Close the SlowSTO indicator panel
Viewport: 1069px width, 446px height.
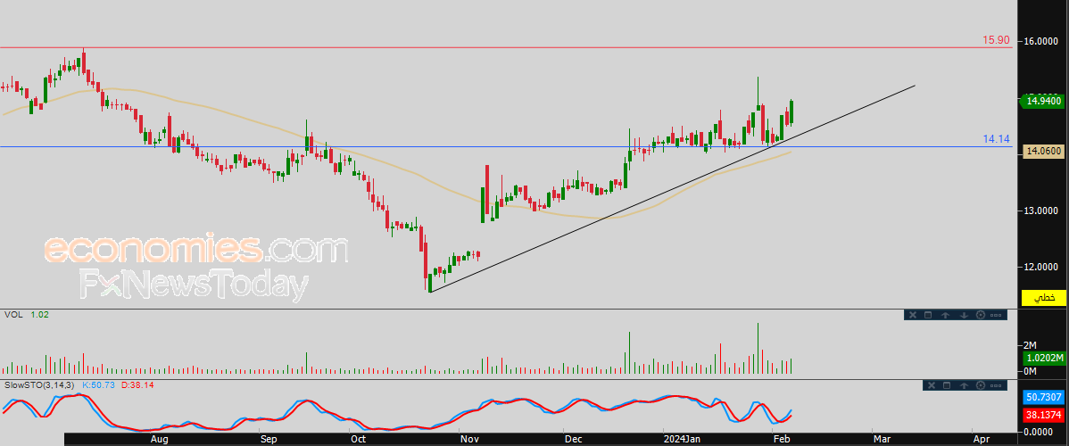(932, 385)
